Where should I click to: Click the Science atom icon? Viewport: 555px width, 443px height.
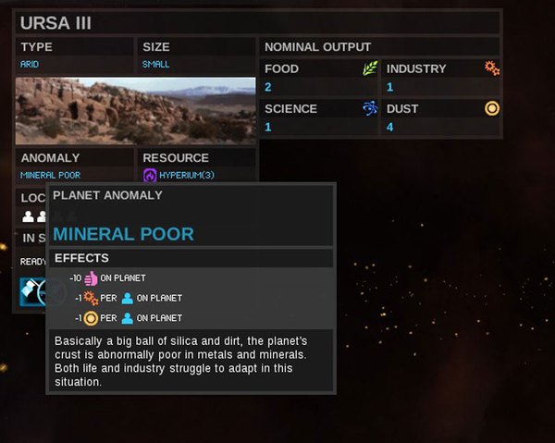point(371,108)
